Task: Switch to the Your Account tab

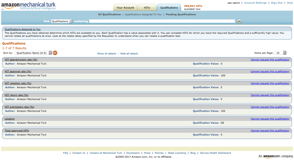Action: 125,8
